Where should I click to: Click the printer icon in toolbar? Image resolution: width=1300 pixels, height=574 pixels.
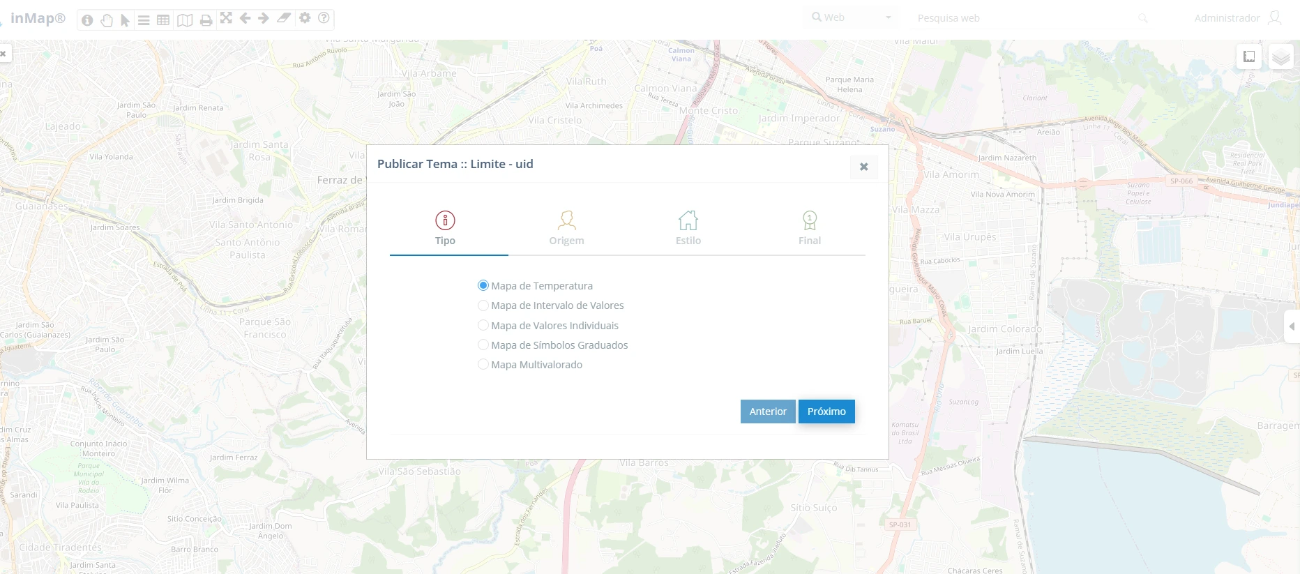206,20
